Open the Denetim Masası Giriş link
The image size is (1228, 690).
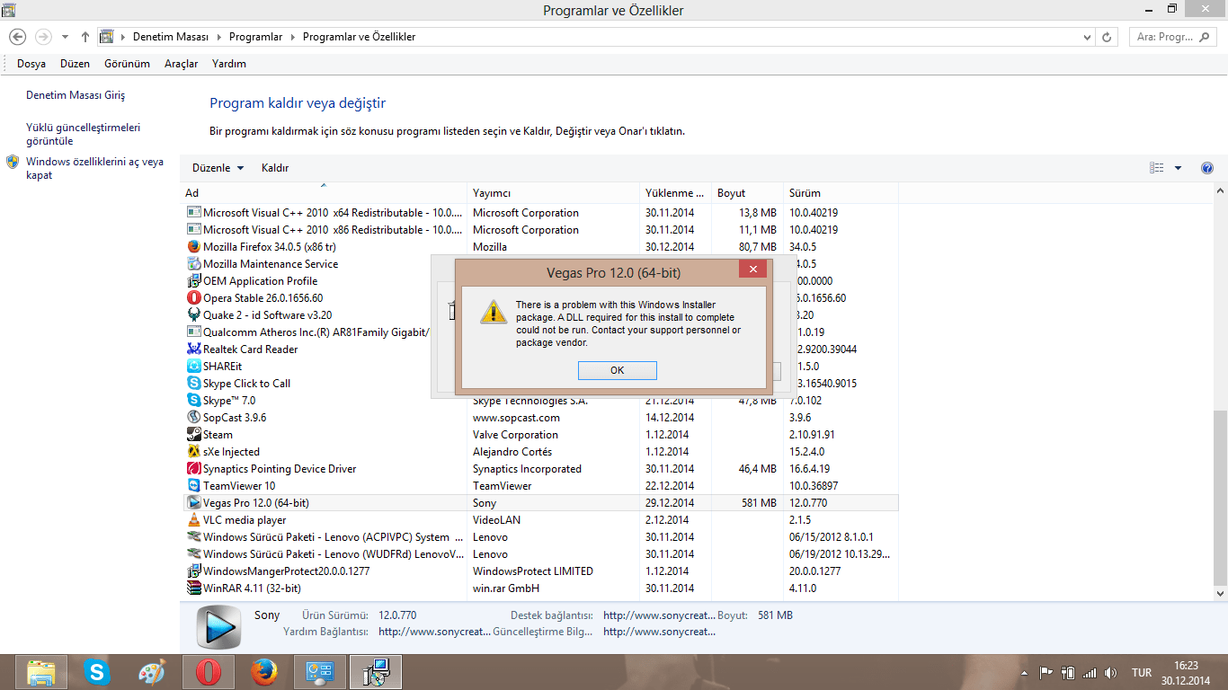76,95
